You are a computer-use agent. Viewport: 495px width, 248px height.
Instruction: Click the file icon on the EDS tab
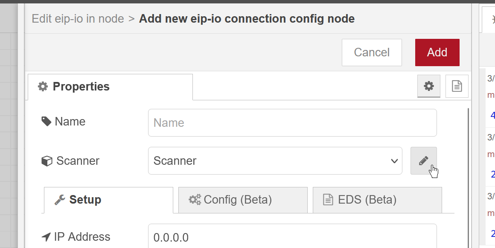[x=328, y=200]
